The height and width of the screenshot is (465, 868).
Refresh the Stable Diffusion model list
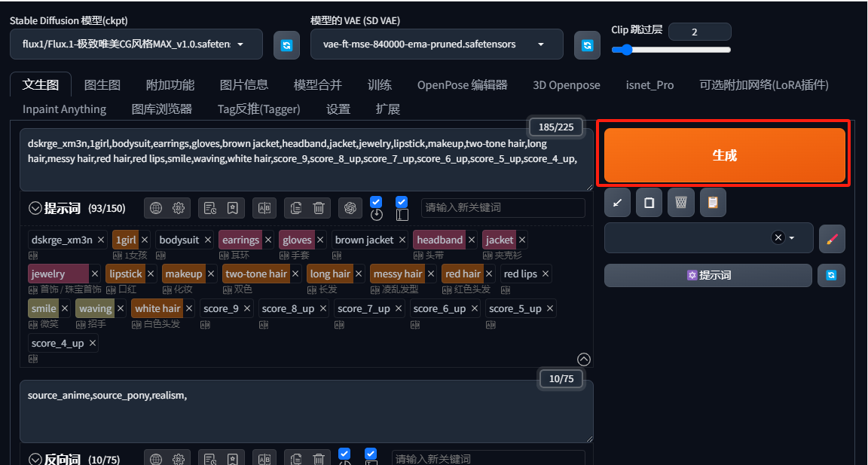point(286,45)
